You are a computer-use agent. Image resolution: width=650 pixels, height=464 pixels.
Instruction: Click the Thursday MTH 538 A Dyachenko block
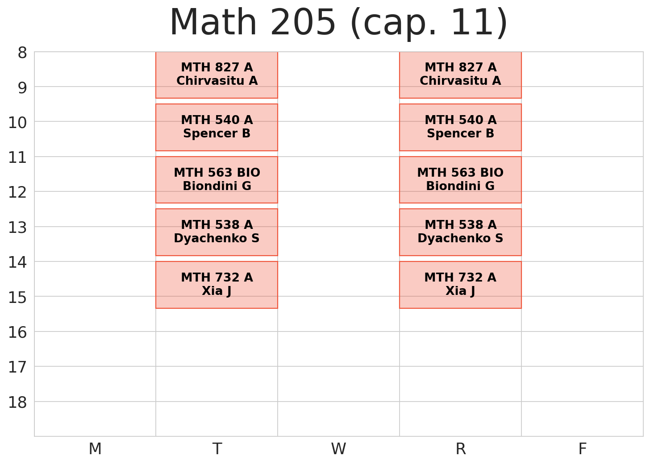pos(460,232)
